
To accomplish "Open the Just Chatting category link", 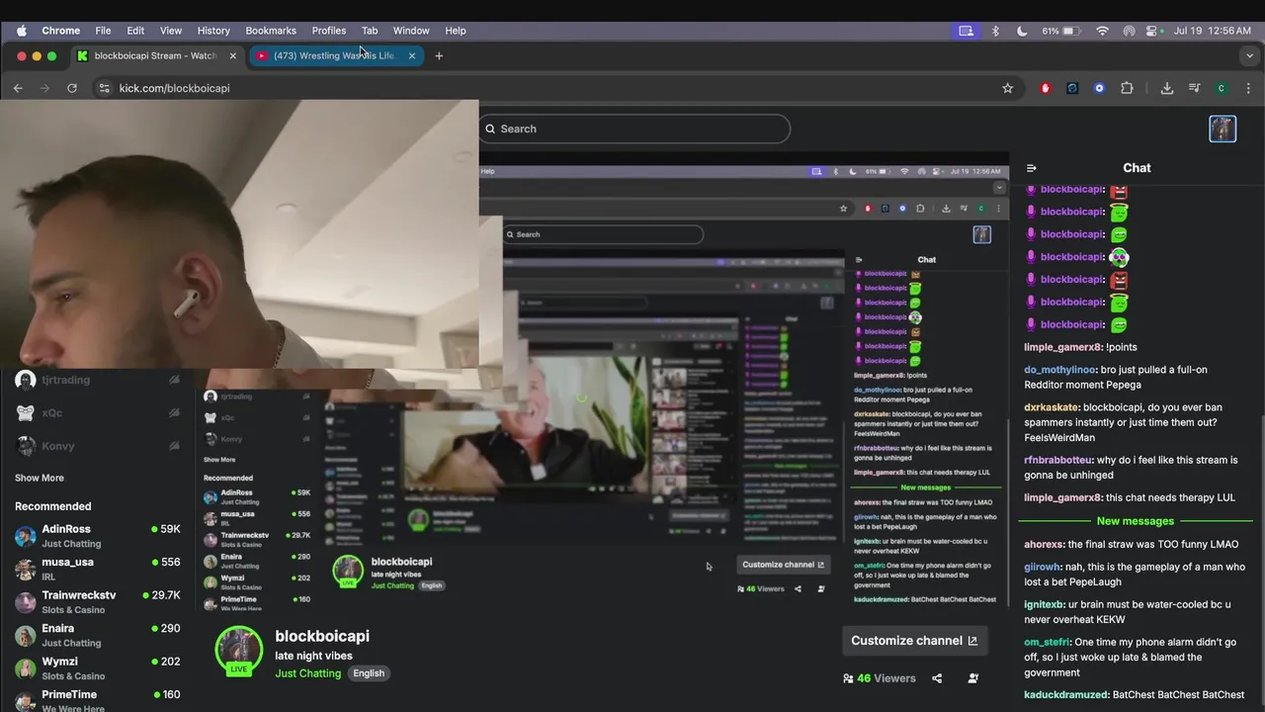I will 308,673.
